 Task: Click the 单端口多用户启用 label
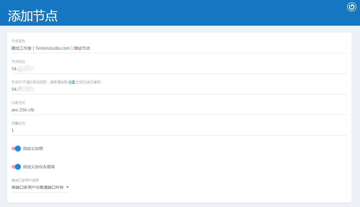click(25, 180)
